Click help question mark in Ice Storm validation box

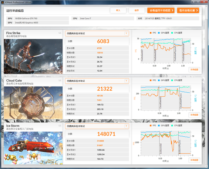[126, 126]
